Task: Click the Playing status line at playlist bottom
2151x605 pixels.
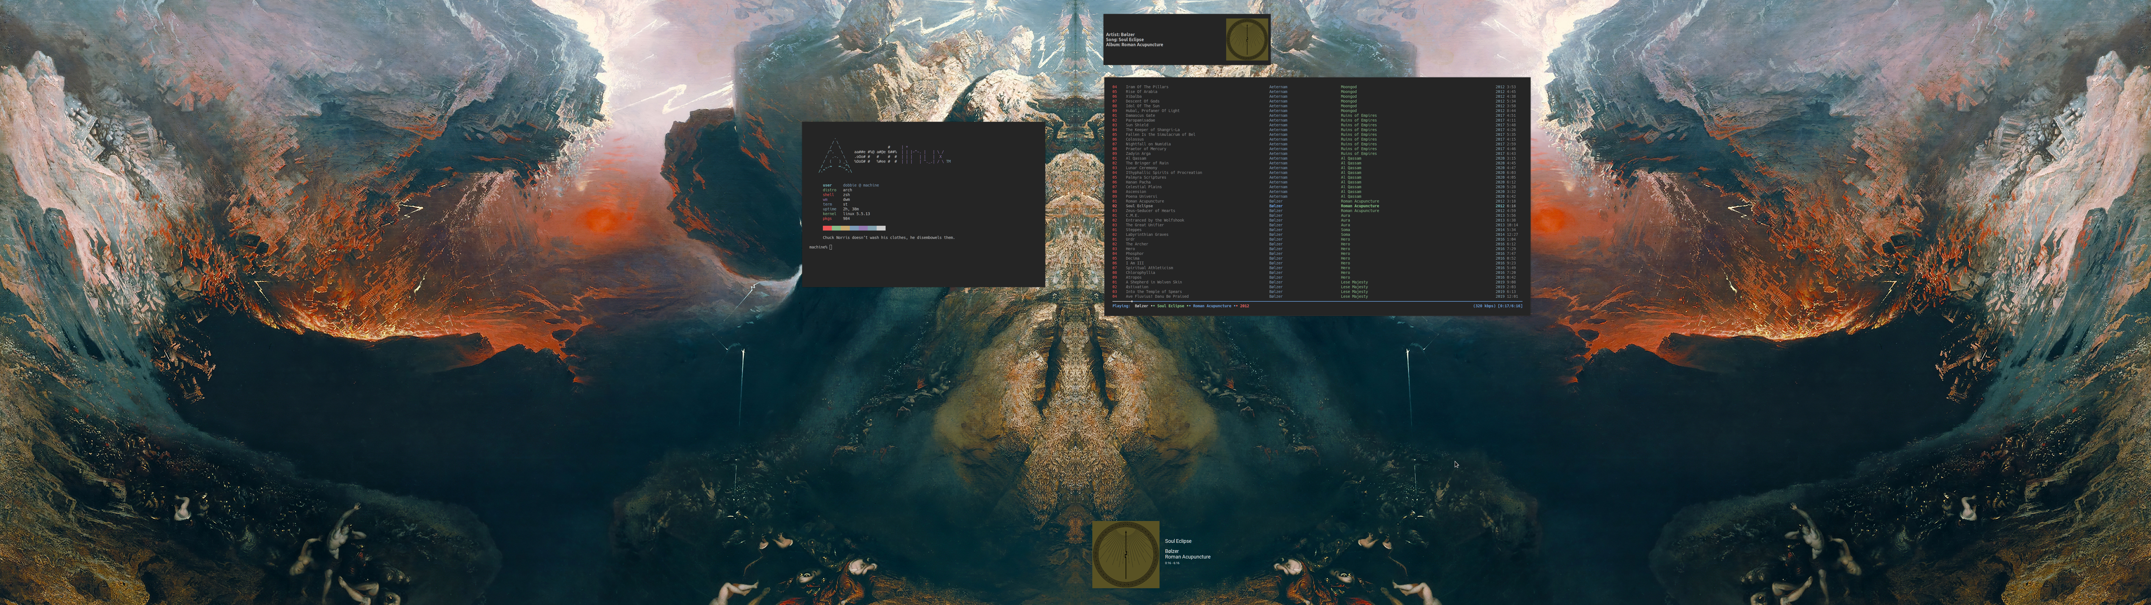Action: (x=1181, y=306)
